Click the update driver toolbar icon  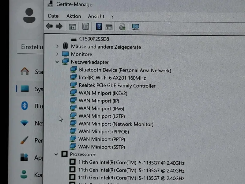tap(122, 27)
